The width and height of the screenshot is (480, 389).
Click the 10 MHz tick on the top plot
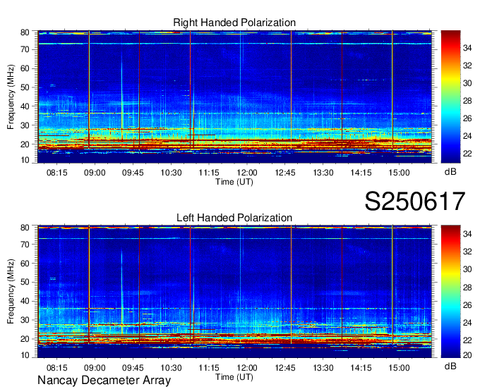click(x=25, y=160)
